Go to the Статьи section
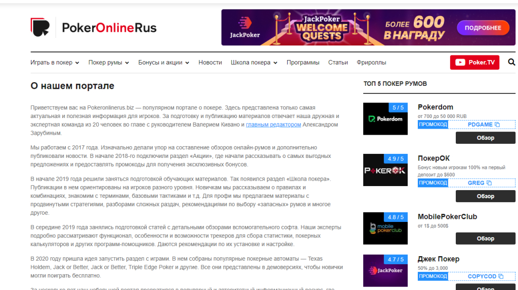The width and height of the screenshot is (518, 290). [338, 63]
